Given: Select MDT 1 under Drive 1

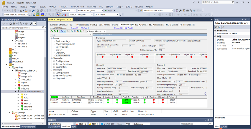Looking at the screenshot, I should click(x=27, y=101).
